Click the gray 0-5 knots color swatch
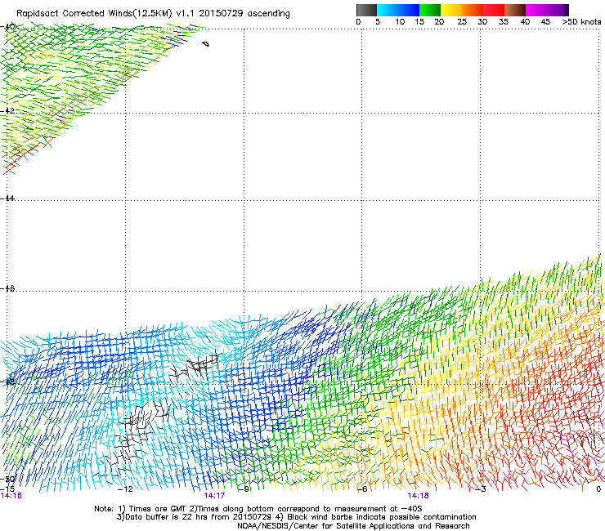 pos(366,10)
